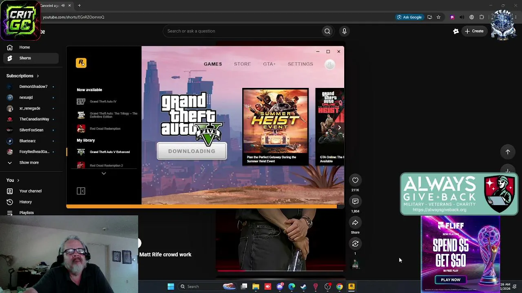The width and height of the screenshot is (522, 293).
Task: Open File Explorer from the taskbar
Action: click(x=256, y=286)
